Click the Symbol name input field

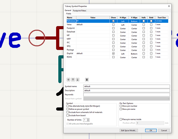tap(127, 86)
